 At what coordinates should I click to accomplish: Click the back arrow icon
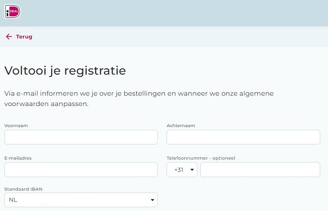(8, 36)
